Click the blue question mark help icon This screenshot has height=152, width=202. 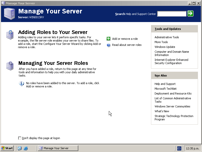click(109, 45)
